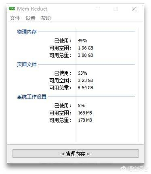Minimize the Mem Reduct window
This screenshot has width=151, height=174.
97,9
